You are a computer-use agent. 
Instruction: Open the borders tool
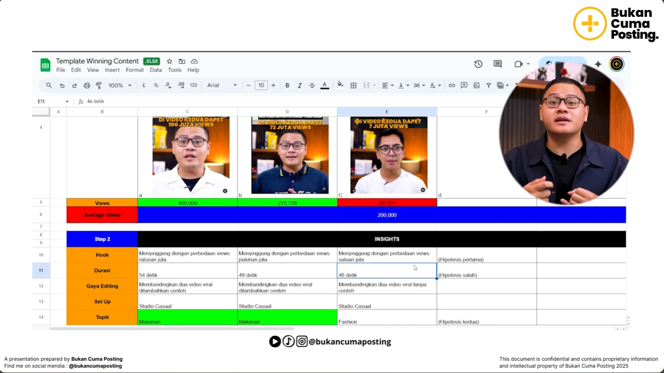(354, 86)
